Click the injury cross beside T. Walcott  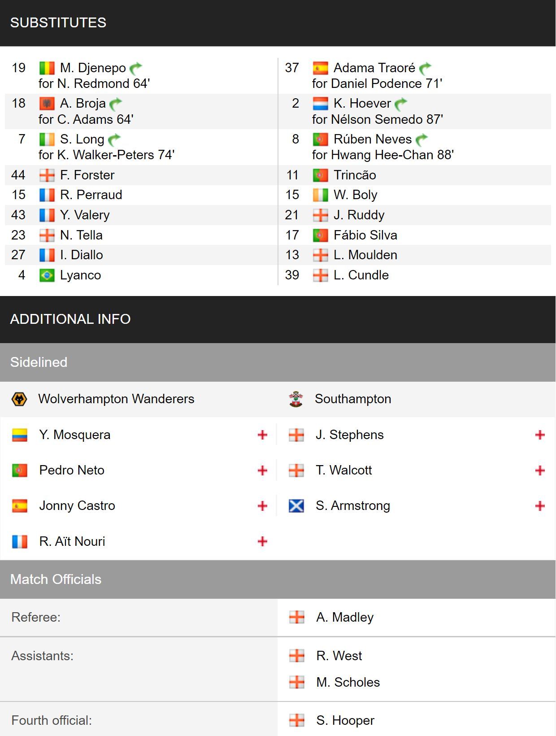[x=540, y=470]
